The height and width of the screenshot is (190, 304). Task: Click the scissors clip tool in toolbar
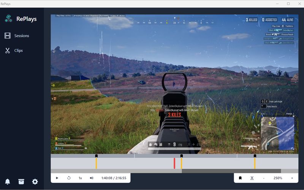(252, 178)
